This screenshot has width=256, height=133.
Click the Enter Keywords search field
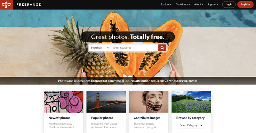(x=135, y=48)
